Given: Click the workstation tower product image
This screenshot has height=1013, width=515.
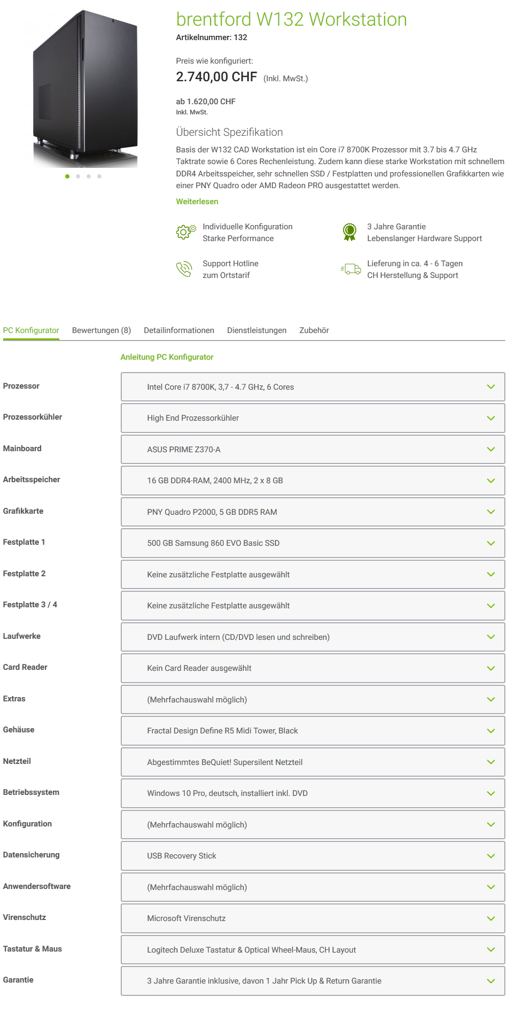Looking at the screenshot, I should click(x=85, y=88).
